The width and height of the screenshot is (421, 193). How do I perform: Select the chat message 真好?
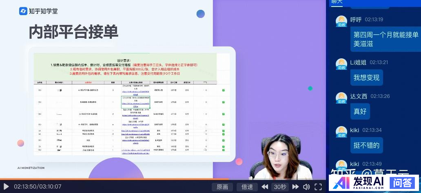click(360, 111)
